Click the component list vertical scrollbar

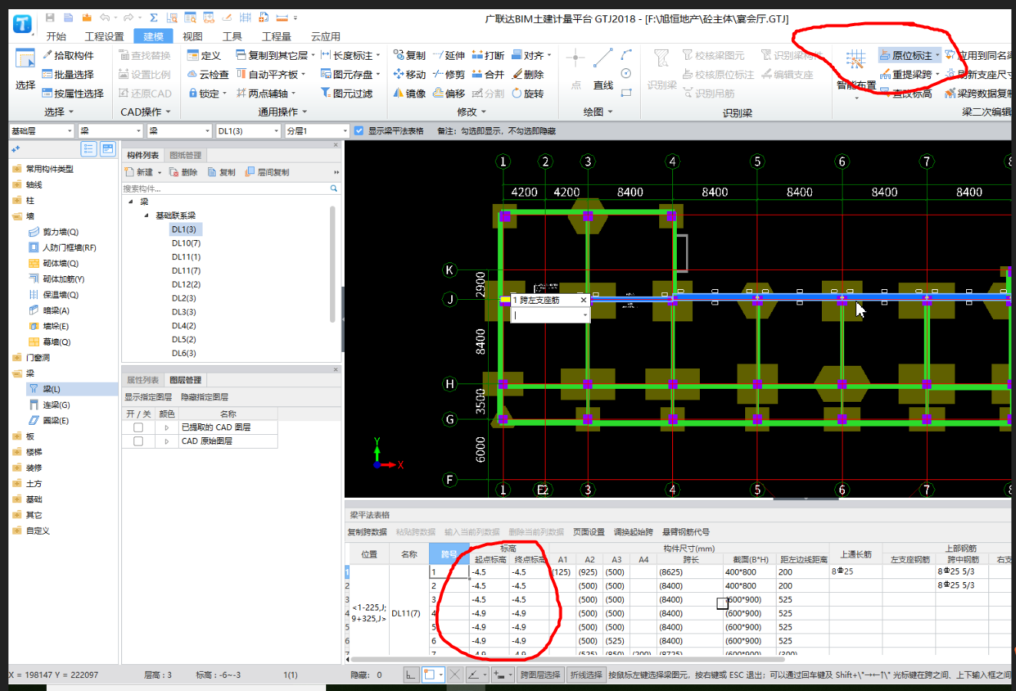point(333,264)
